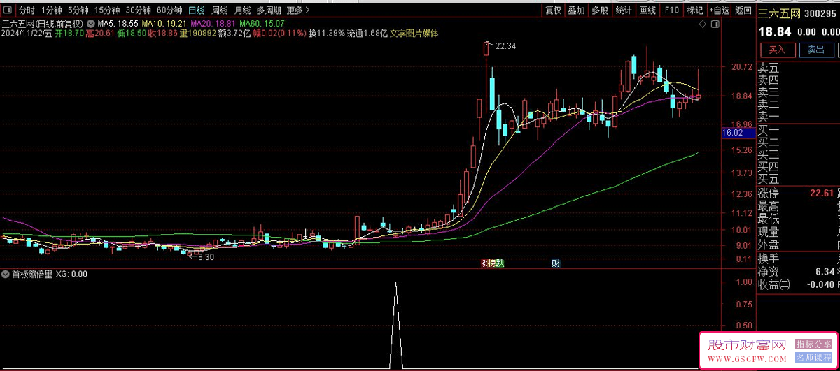Click the MA20: 18.81 indicator label
This screenshot has width=840, height=371.
coord(213,23)
